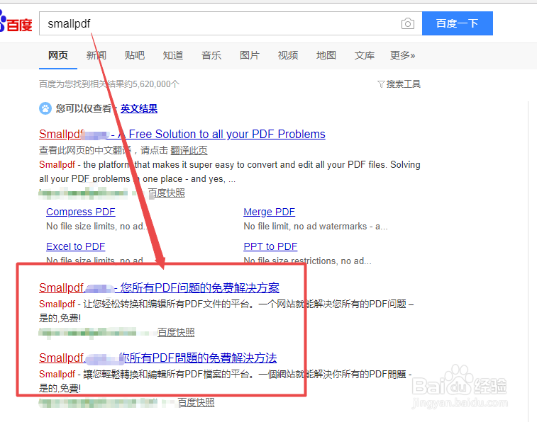This screenshot has height=422, width=537.
Task: Click the description 'No file limit, no ad watermarks'
Action: [316, 226]
